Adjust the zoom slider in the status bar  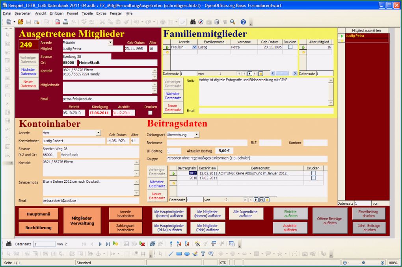coord(363,262)
